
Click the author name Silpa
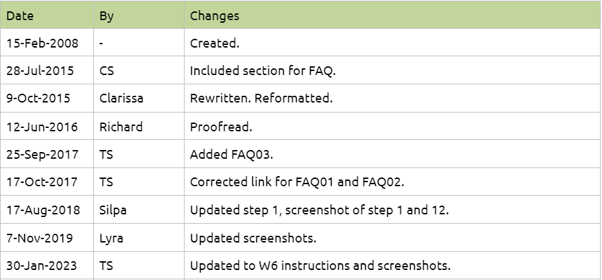(113, 210)
